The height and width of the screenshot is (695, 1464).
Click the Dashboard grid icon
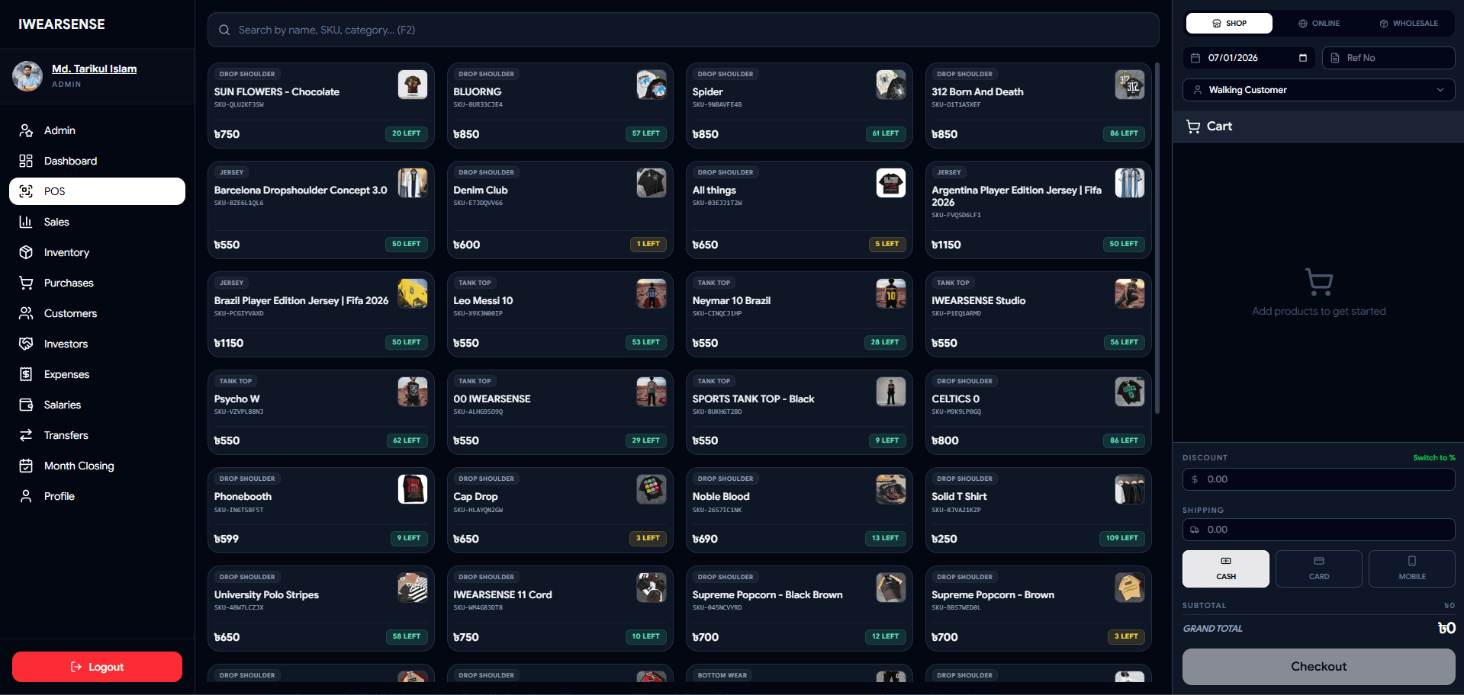[x=26, y=161]
